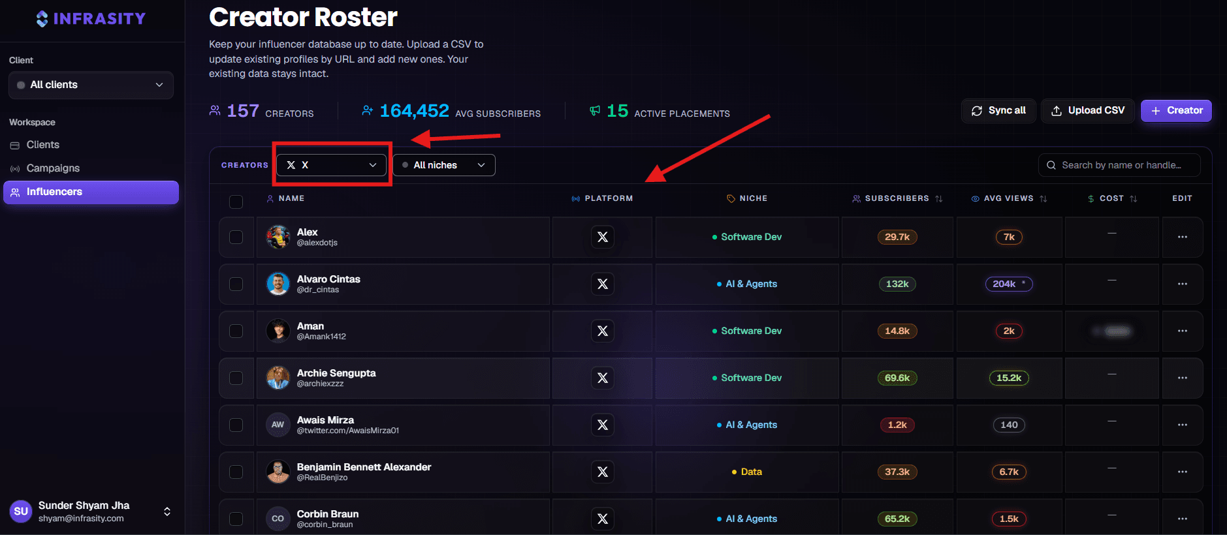Screen dimensions: 1227x535
Task: Toggle the select-all header checkbox
Action: [x=236, y=201]
